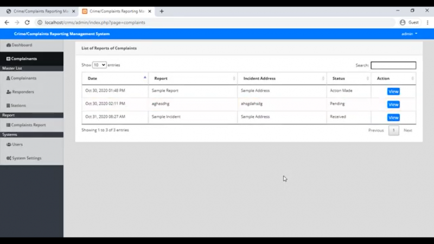The width and height of the screenshot is (434, 244).
Task: Sort the table by the Date column
Action: coord(115,78)
